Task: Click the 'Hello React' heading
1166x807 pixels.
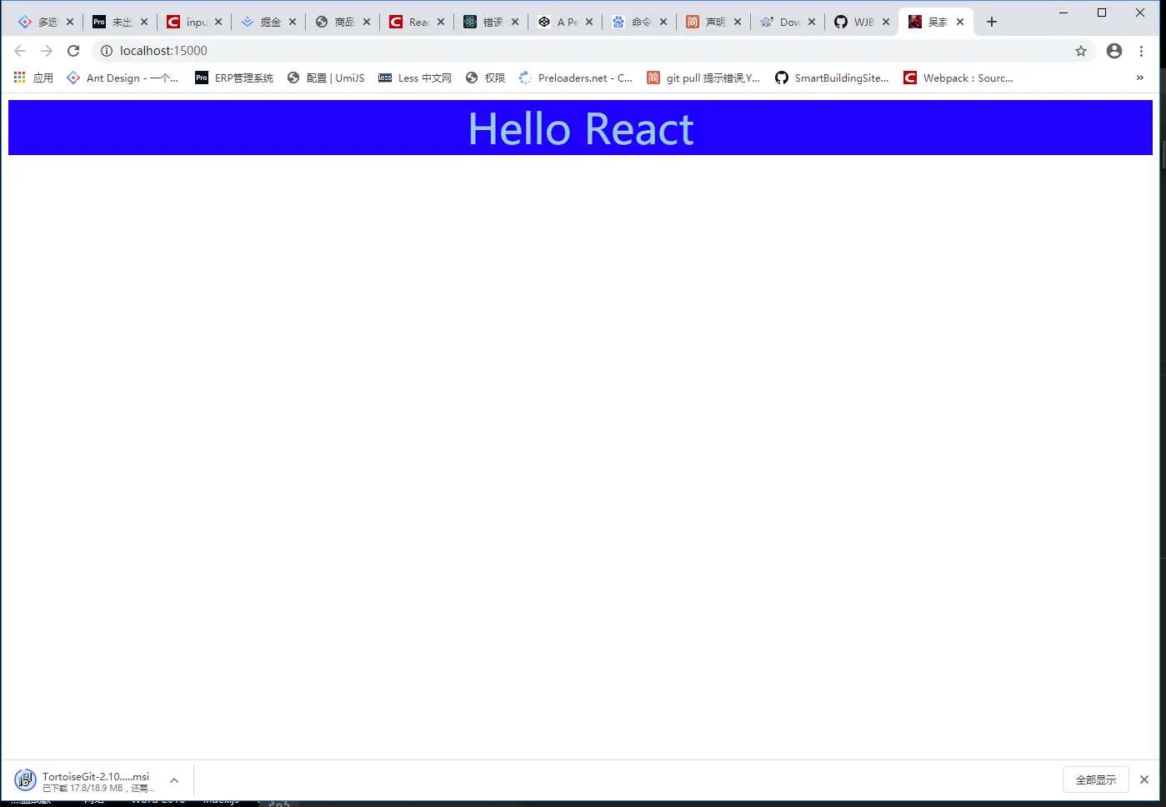Action: pos(581,128)
